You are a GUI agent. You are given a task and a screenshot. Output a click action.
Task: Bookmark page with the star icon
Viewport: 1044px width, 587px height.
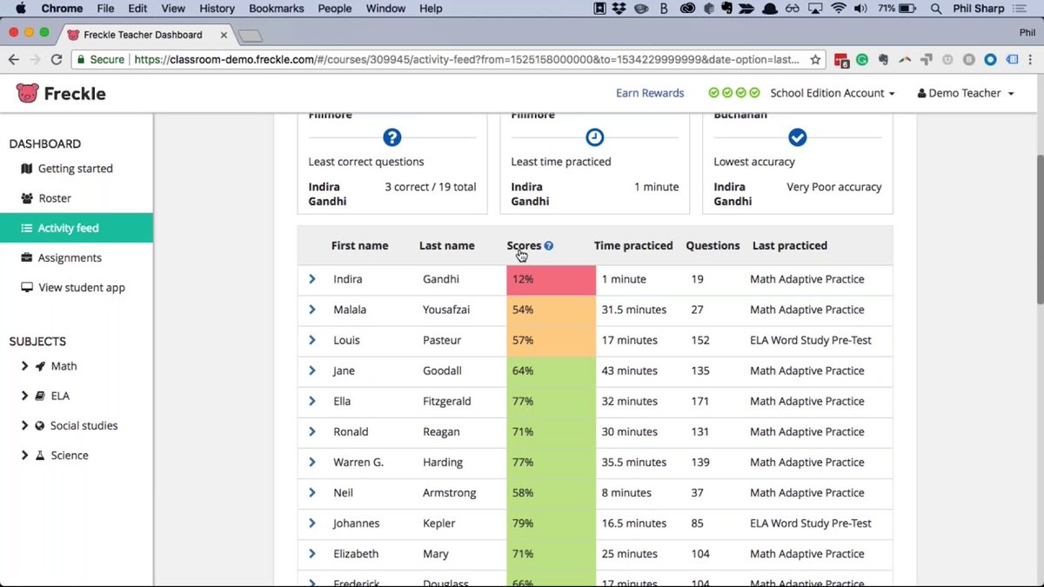click(x=815, y=60)
